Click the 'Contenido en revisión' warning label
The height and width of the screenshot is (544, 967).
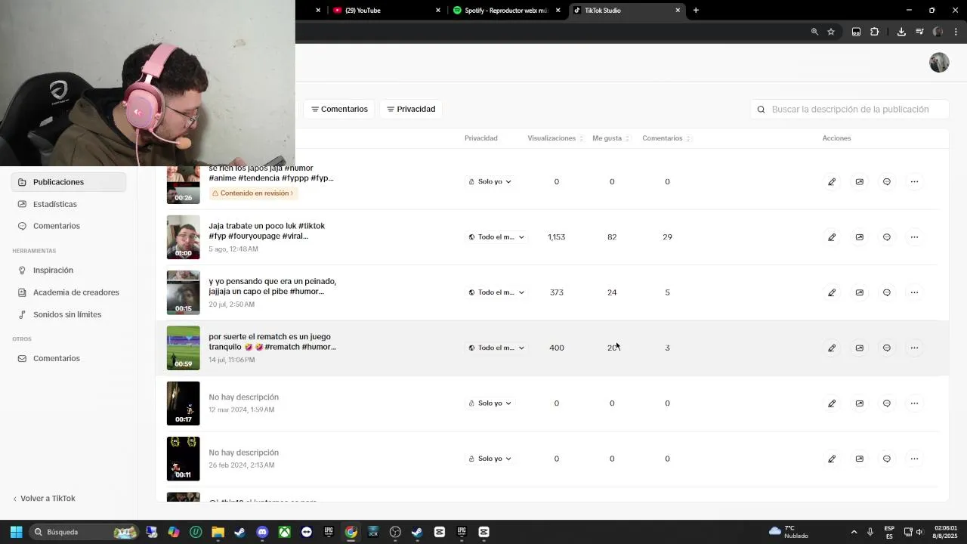[x=253, y=193]
